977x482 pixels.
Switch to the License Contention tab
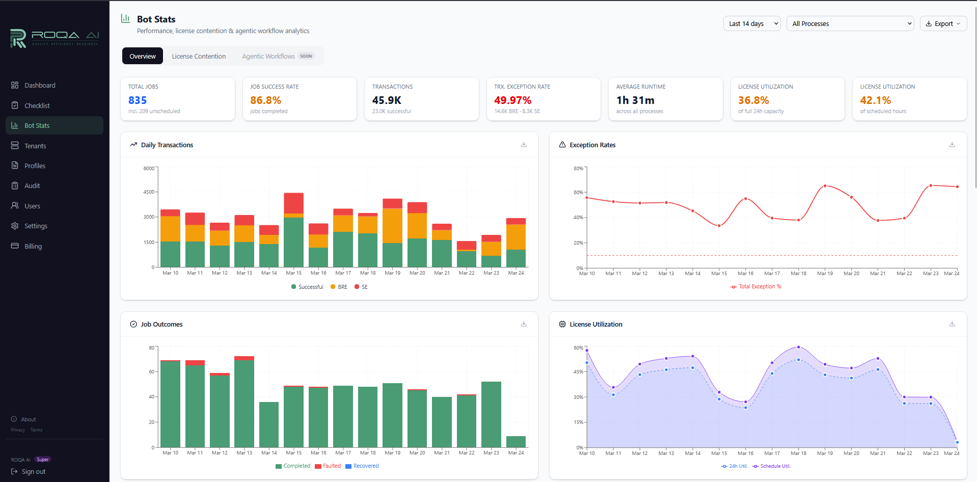(199, 56)
